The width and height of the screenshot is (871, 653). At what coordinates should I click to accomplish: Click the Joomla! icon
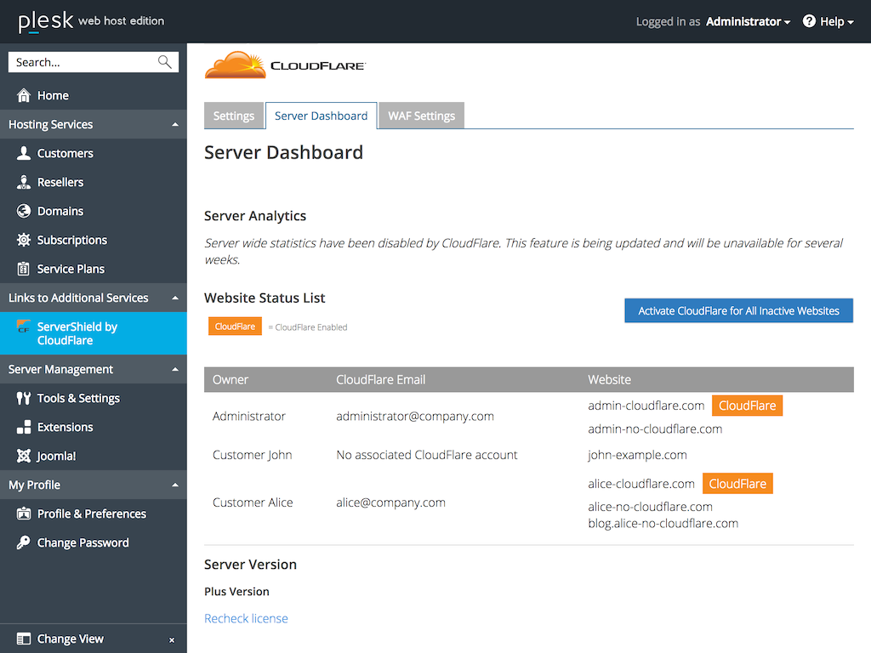23,456
